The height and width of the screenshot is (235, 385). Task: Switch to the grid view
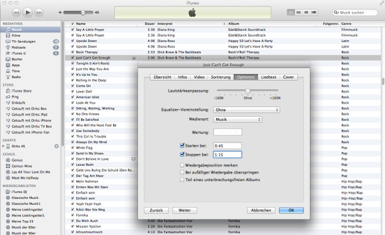(306, 12)
